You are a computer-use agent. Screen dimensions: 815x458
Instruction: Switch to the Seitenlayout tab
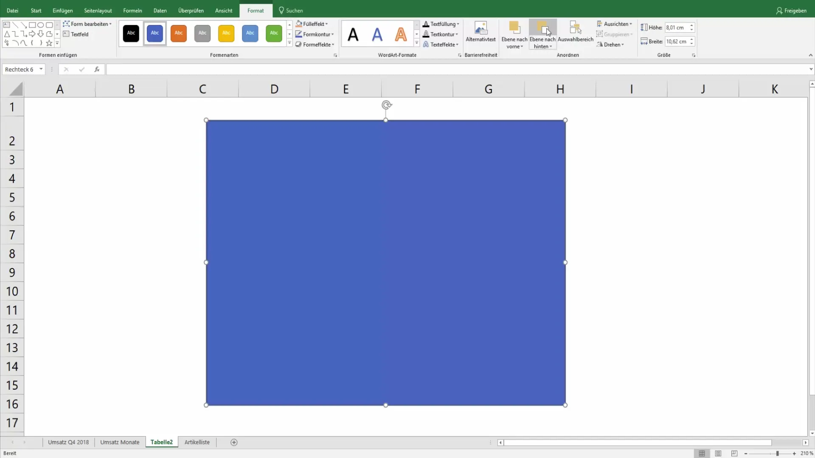click(x=98, y=11)
